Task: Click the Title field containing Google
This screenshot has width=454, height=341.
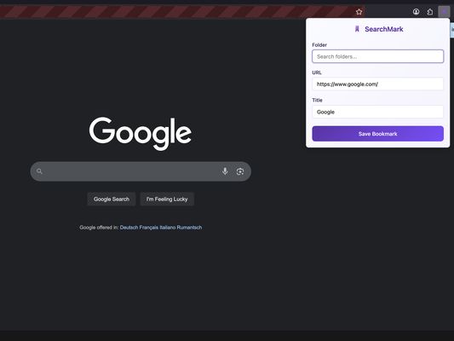Action: 377,112
